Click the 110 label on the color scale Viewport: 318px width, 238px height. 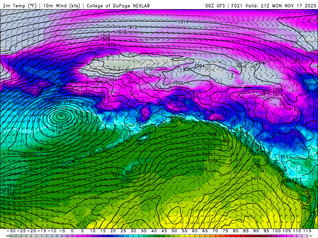297,231
